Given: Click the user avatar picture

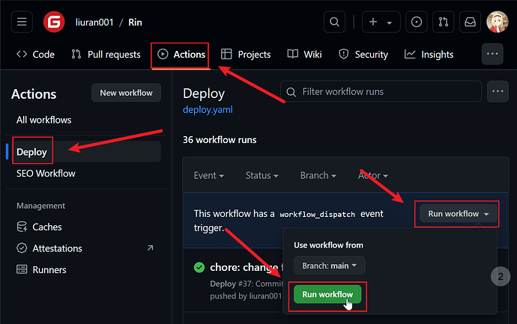Looking at the screenshot, I should [498, 22].
